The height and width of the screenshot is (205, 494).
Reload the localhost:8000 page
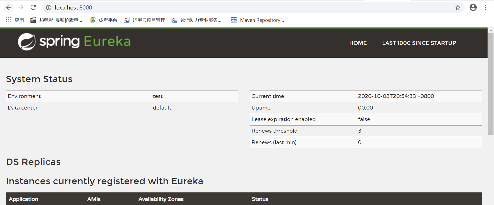pyautogui.click(x=33, y=7)
